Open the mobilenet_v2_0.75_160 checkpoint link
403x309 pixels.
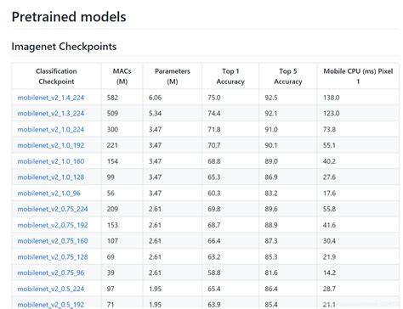click(x=53, y=241)
